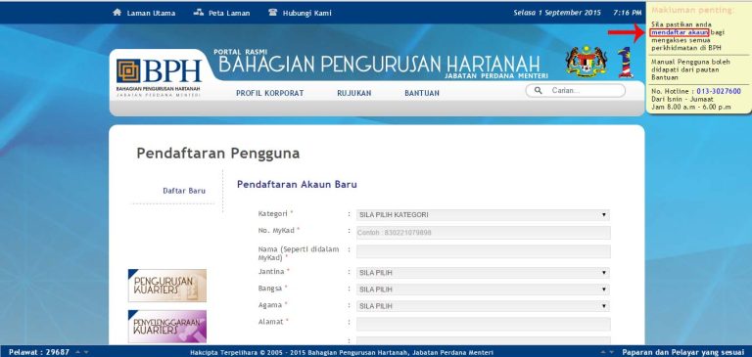Click the arrows next to Pelawat counter

click(81, 353)
